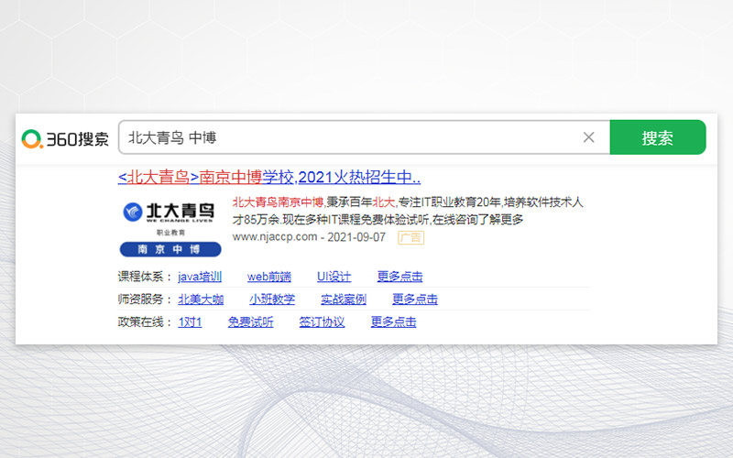
Task: Click the 政策在线： row label
Action: (x=145, y=322)
